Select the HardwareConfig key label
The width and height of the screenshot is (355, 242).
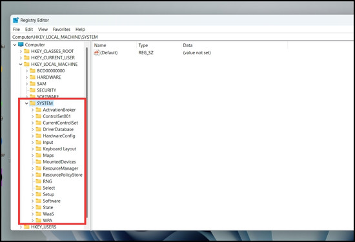point(59,136)
